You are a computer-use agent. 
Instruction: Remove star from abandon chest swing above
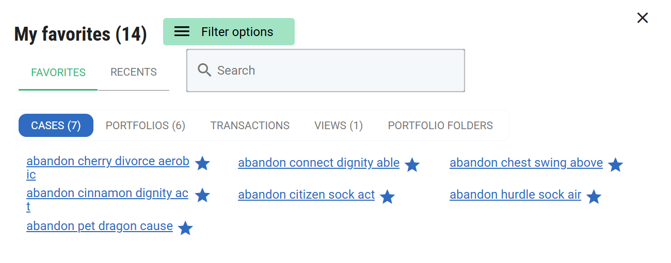click(x=615, y=165)
